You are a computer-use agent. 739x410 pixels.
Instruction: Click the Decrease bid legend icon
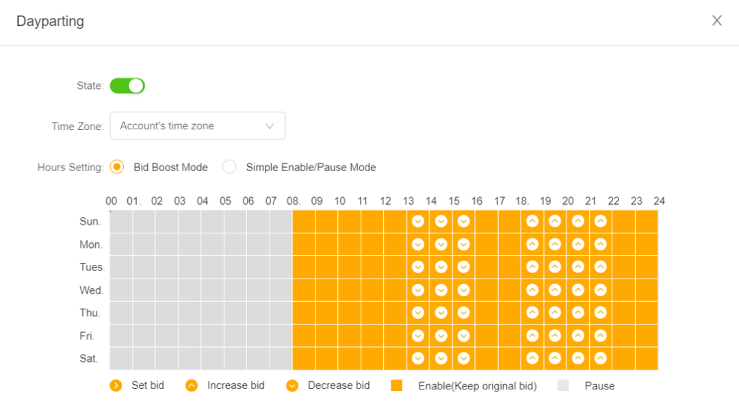pos(292,386)
